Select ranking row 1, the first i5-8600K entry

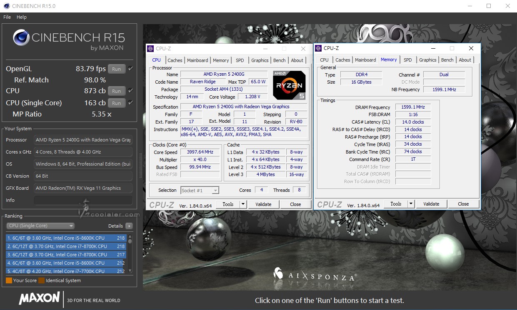point(66,238)
